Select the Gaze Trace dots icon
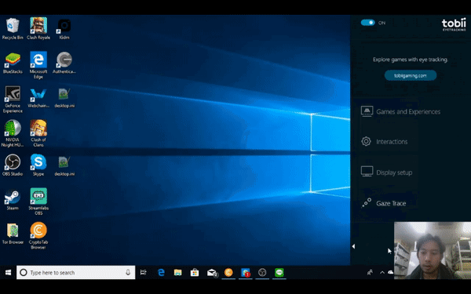The height and width of the screenshot is (294, 471). 366,203
